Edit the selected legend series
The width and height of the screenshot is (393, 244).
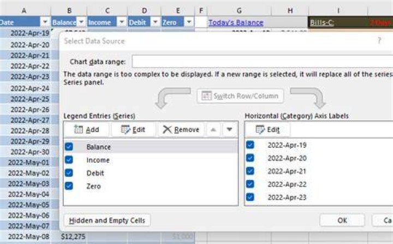[133, 130]
